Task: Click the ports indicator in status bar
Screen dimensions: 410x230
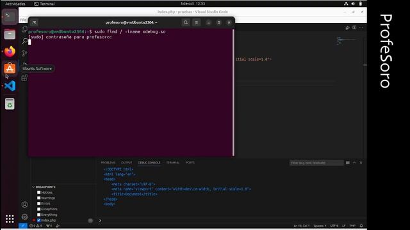Action: [49, 226]
